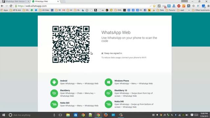This screenshot has height=118, width=210.
Task: Open the Store app on the taskbar
Action: pos(75,115)
